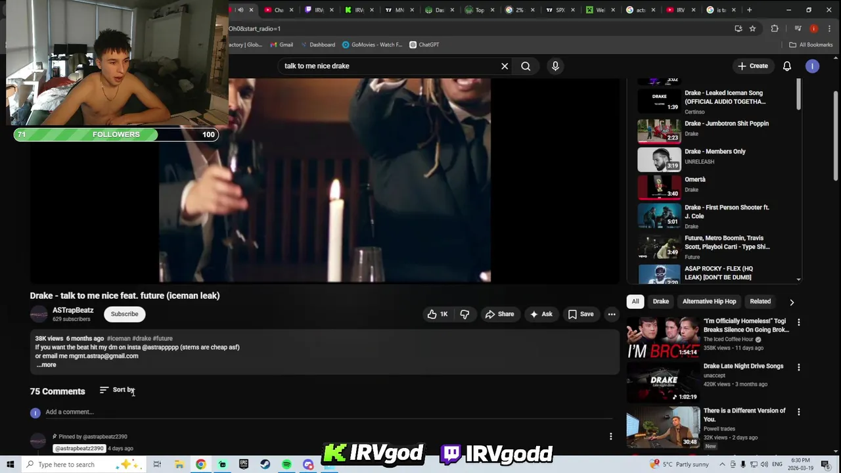Select the Drake filter chip
The width and height of the screenshot is (841, 473).
tap(660, 302)
